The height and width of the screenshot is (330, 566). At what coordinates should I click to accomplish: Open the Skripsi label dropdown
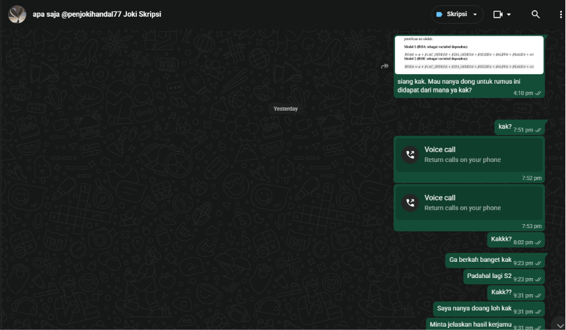pyautogui.click(x=457, y=14)
